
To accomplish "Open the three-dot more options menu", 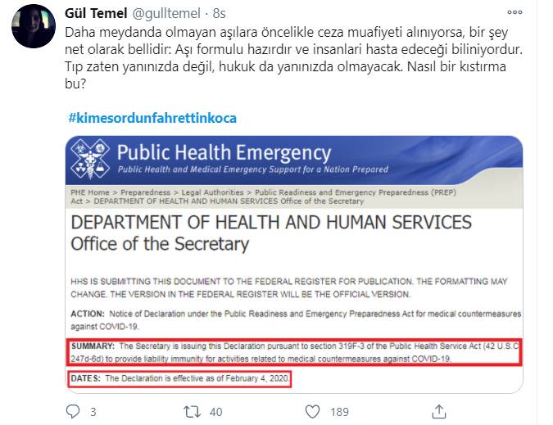I will pos(514,12).
